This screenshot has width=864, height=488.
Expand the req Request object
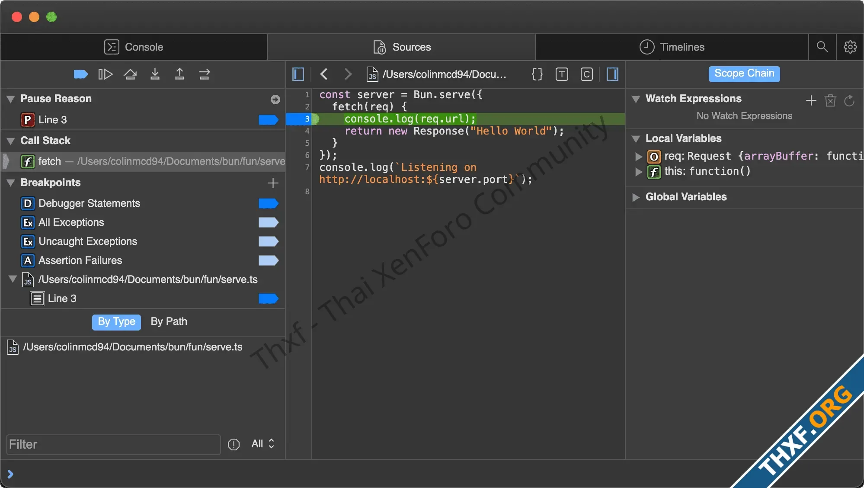(638, 157)
